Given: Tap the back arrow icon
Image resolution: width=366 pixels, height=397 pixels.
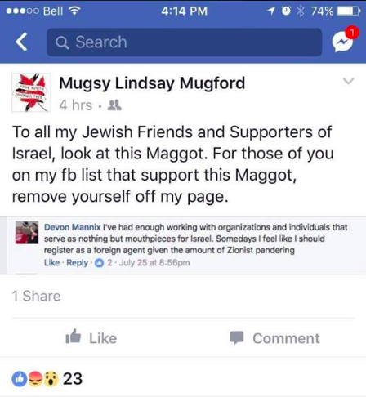Looking at the screenshot, I should click(x=21, y=42).
